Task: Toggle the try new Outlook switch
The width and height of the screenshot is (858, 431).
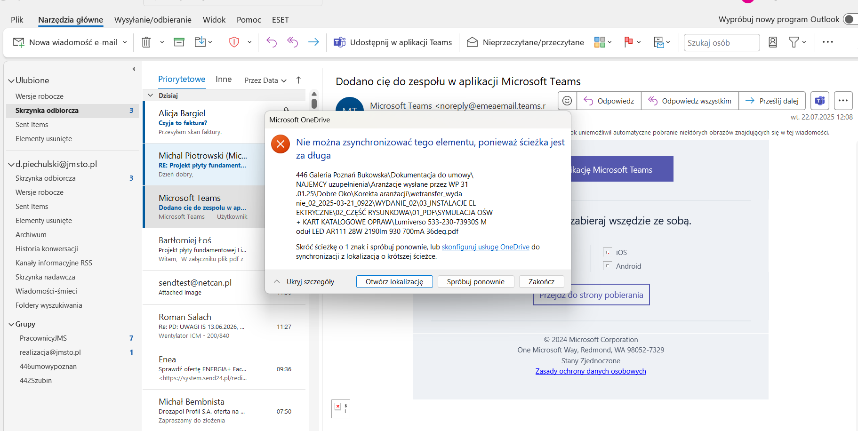Action: click(x=850, y=19)
